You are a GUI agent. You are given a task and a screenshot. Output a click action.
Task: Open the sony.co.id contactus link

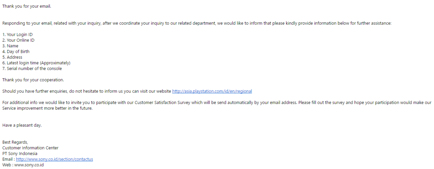pyautogui.click(x=54, y=159)
